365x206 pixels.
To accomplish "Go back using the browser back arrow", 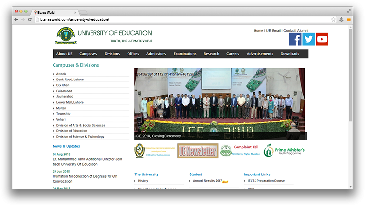I will (x=16, y=19).
